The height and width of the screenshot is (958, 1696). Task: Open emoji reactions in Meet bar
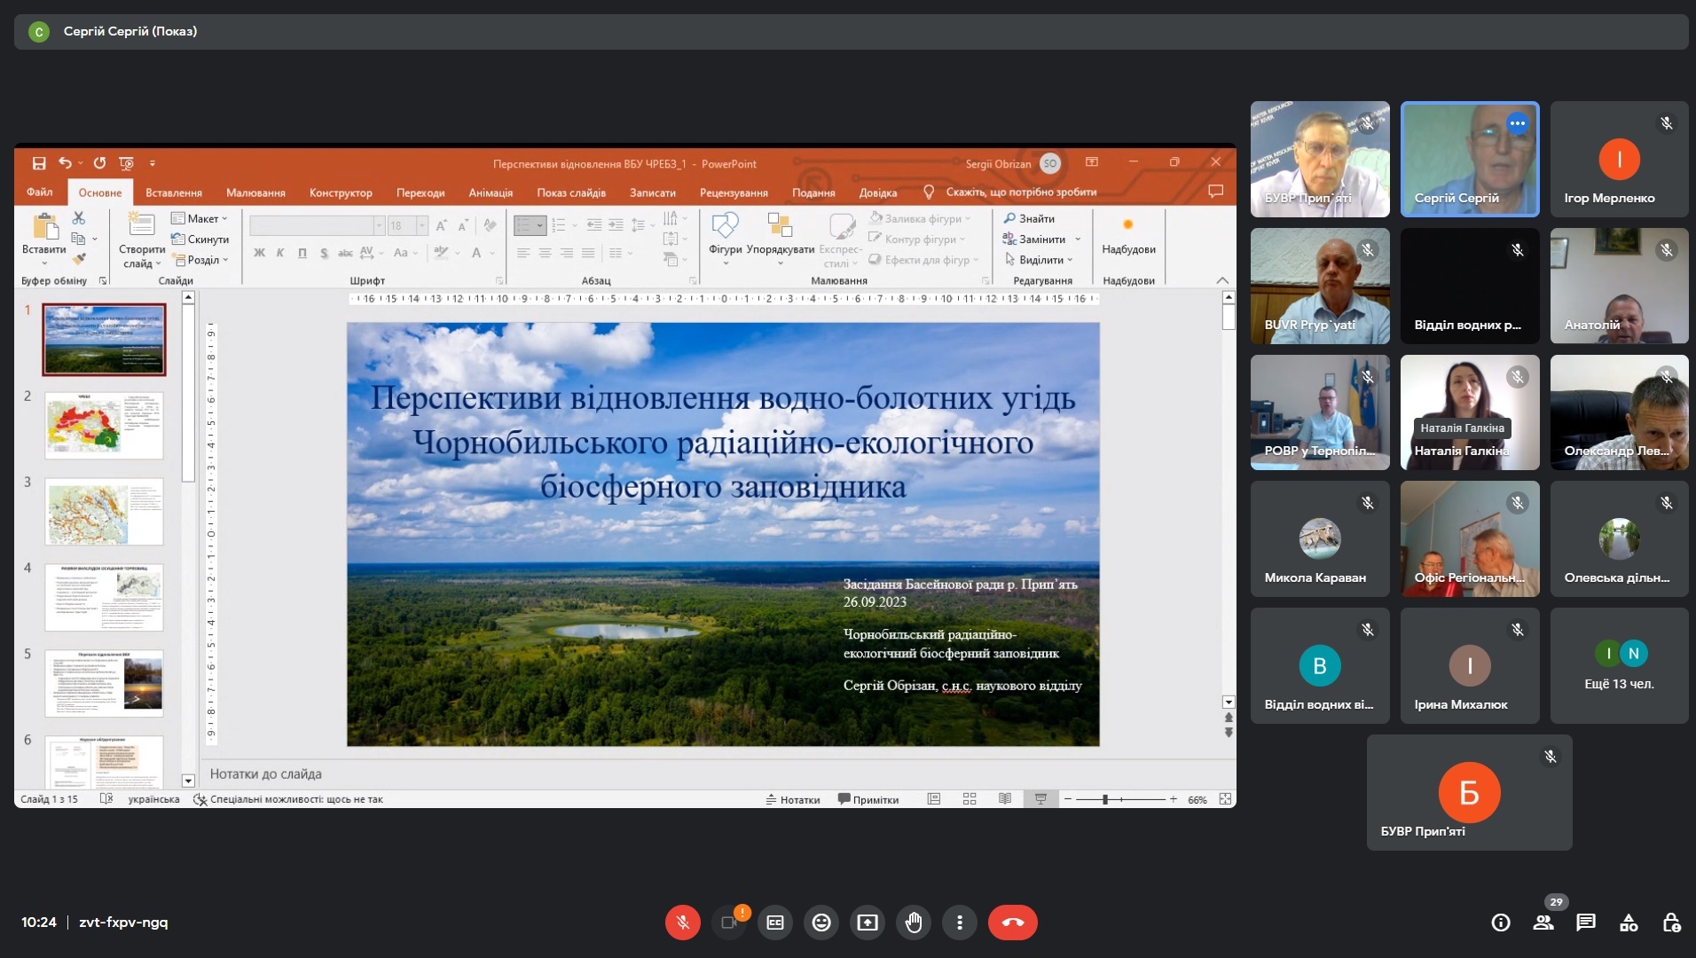pyautogui.click(x=821, y=923)
